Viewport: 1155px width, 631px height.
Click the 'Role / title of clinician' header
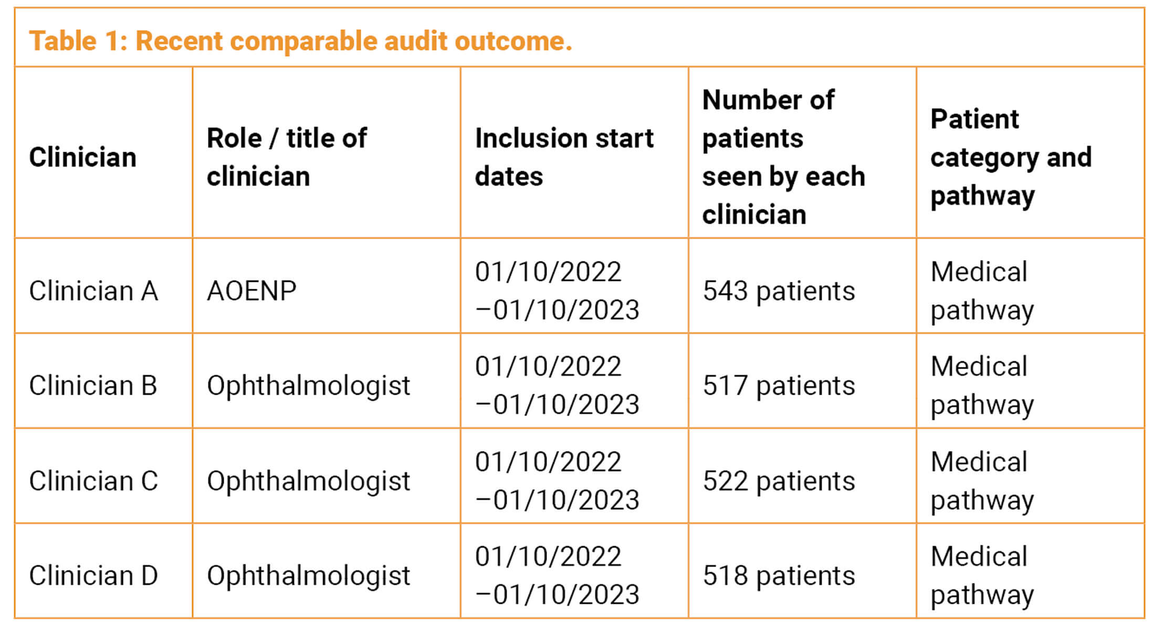pos(287,157)
